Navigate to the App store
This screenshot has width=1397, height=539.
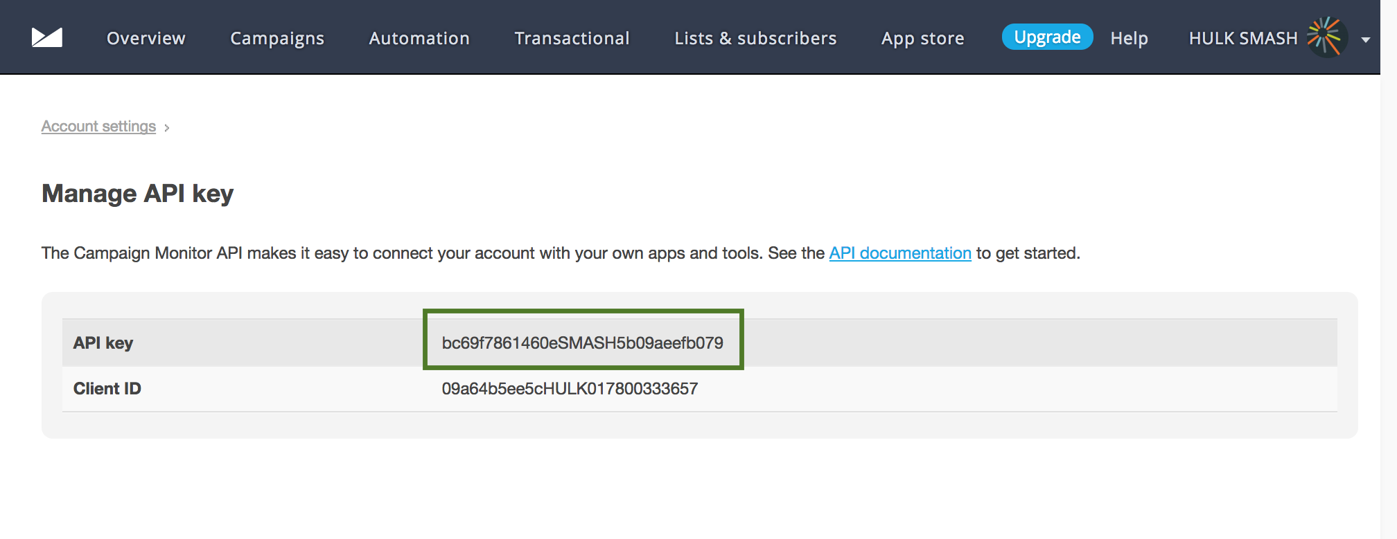[922, 38]
